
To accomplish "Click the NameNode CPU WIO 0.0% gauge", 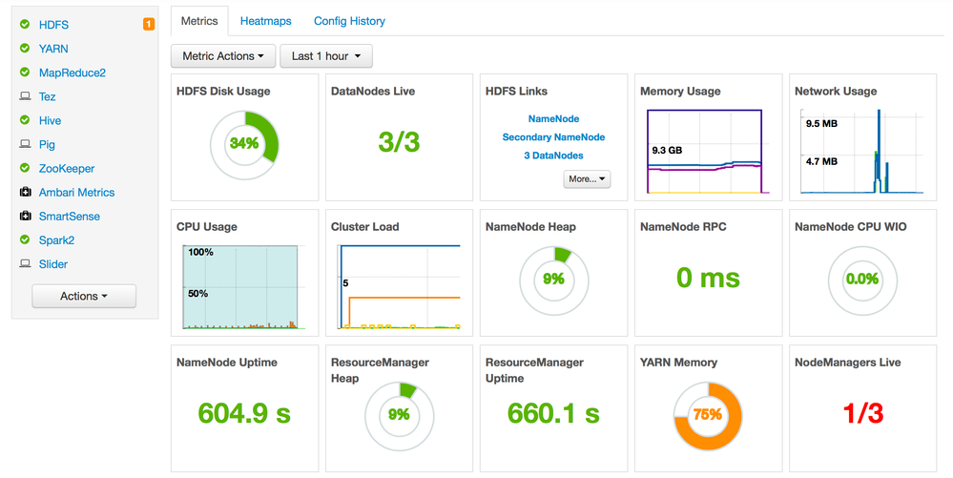I will click(x=862, y=280).
